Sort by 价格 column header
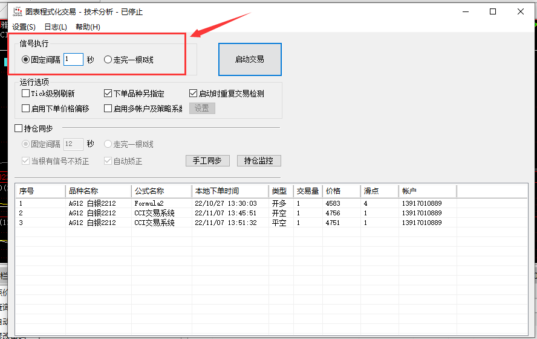Screen dimensions: 537x339 [342, 191]
